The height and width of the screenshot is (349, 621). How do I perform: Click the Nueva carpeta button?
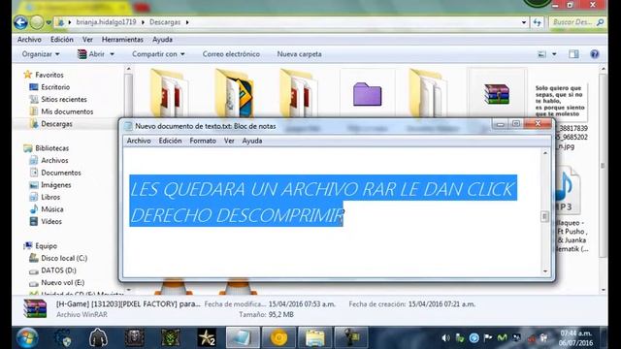[x=300, y=54]
